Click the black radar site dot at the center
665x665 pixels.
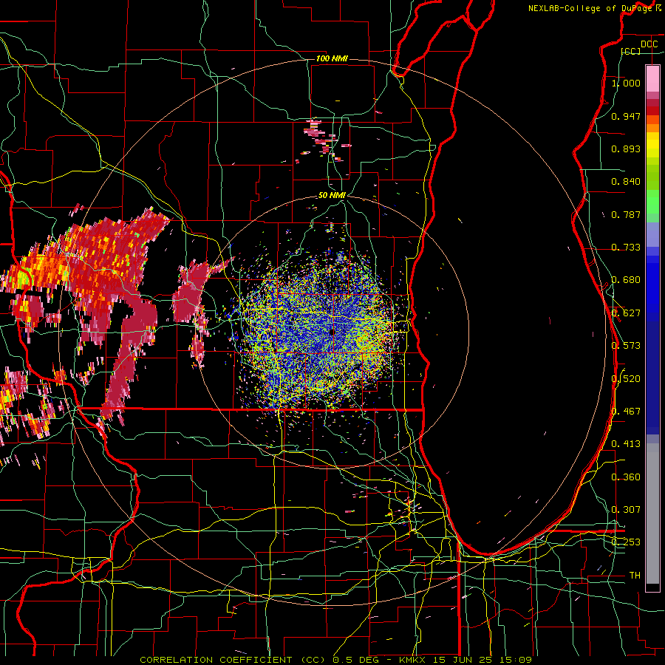coord(332,332)
